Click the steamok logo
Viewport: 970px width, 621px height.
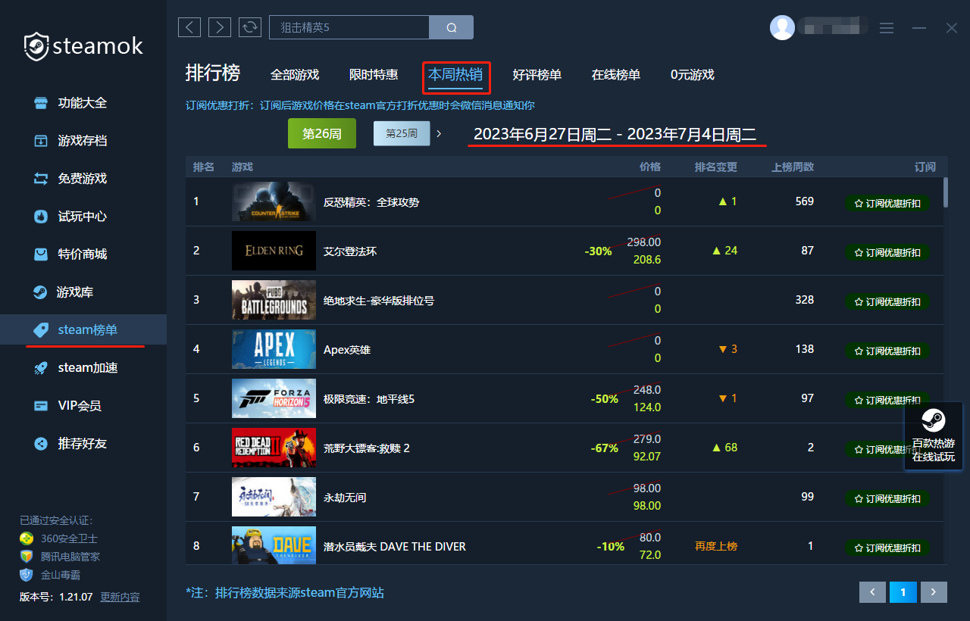point(83,46)
